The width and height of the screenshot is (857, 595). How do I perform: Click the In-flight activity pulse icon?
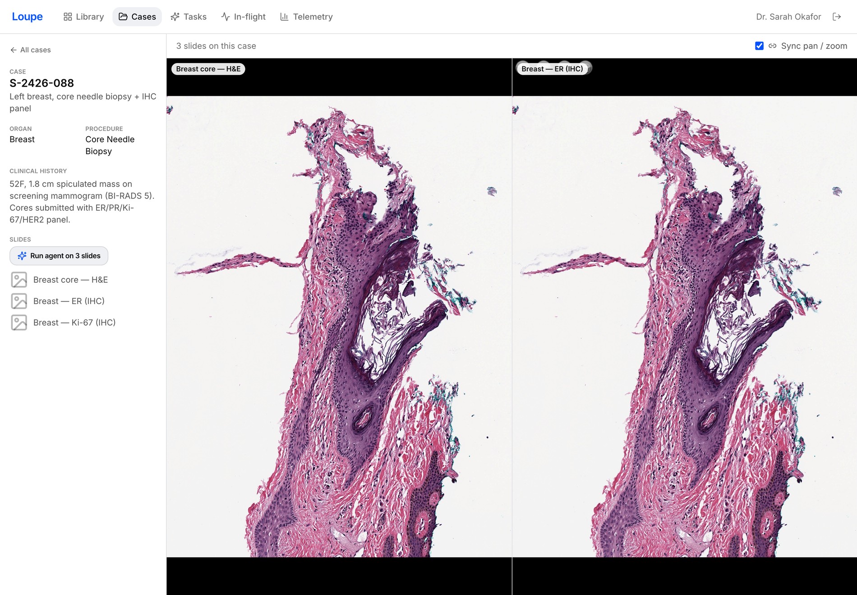point(226,17)
